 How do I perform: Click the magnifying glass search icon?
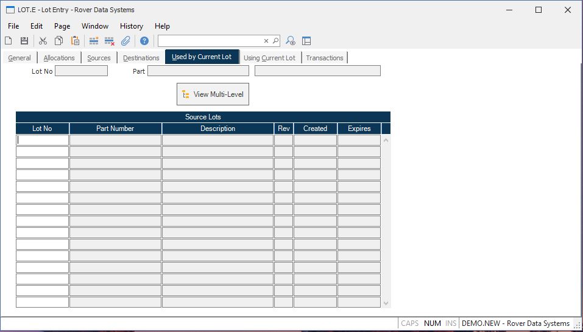(275, 41)
